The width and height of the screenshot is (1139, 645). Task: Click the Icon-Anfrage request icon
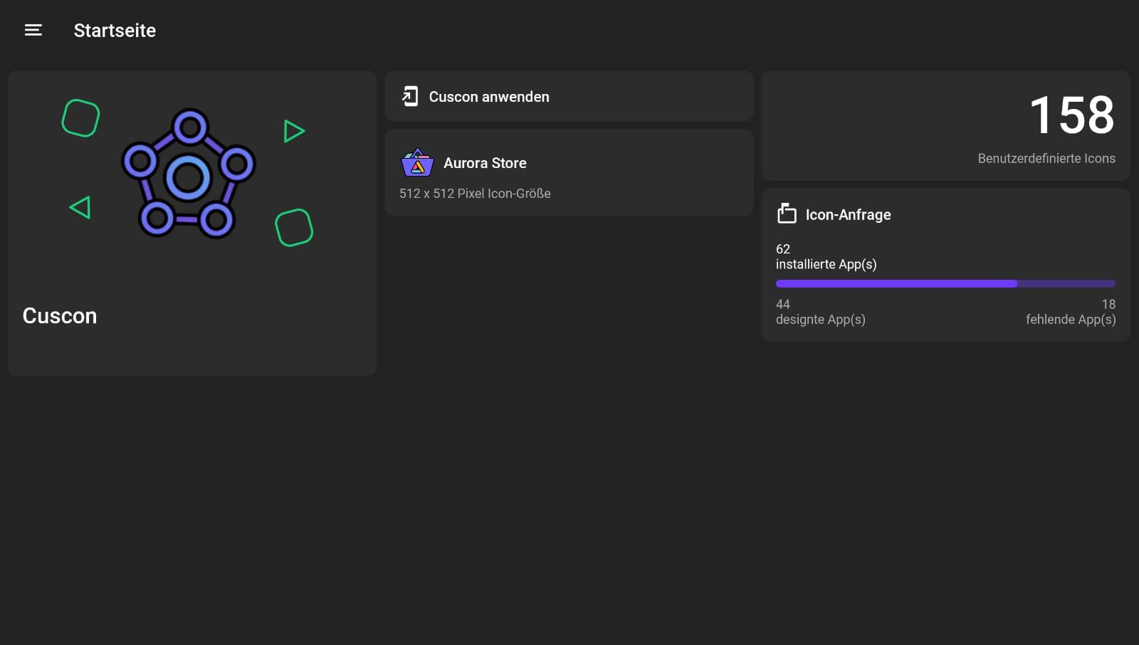click(x=787, y=214)
